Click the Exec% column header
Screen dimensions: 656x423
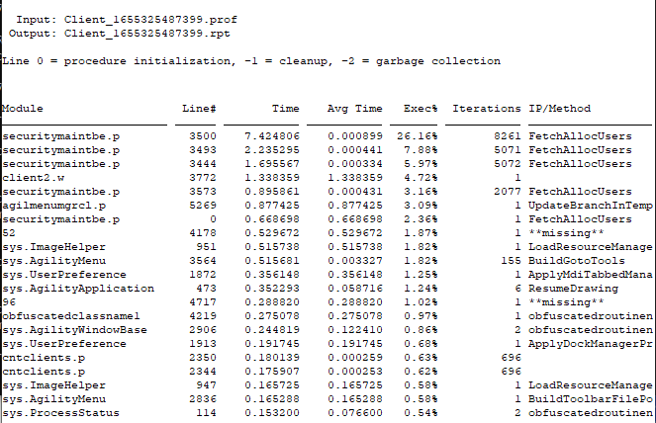(421, 109)
